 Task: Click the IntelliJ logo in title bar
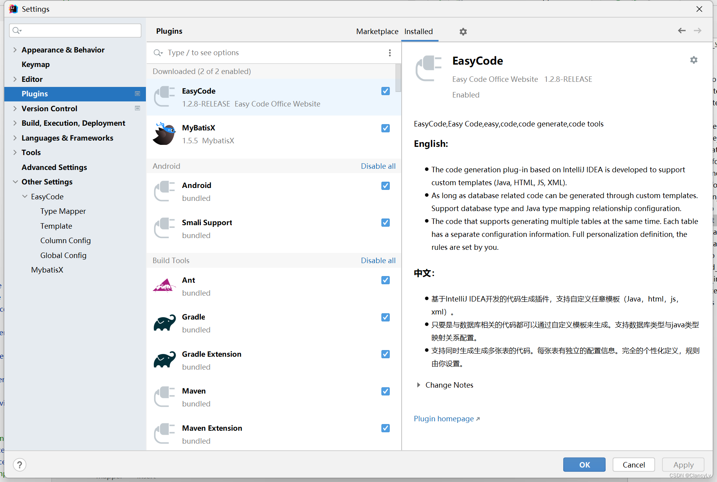point(13,9)
